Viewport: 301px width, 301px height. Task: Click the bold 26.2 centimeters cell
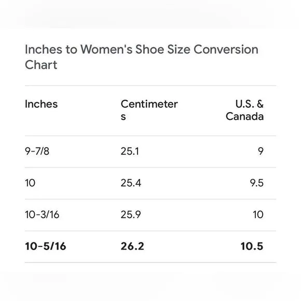132,247
